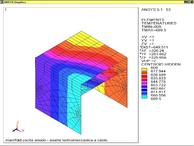Click the XYZ coordinate triad icon
This screenshot has height=146, width=194.
click(18, 127)
